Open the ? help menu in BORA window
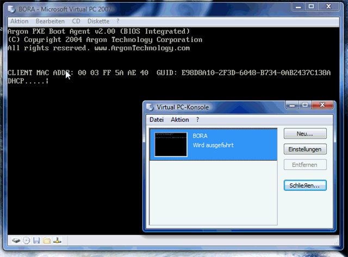The width and height of the screenshot is (348, 257). [117, 21]
